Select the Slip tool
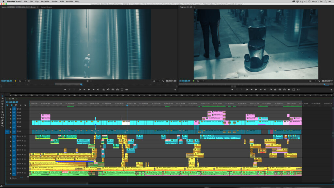The image size is (334, 188). click(x=2, y=115)
